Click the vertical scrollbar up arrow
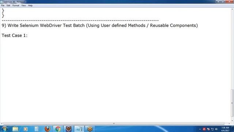 click(x=232, y=9)
